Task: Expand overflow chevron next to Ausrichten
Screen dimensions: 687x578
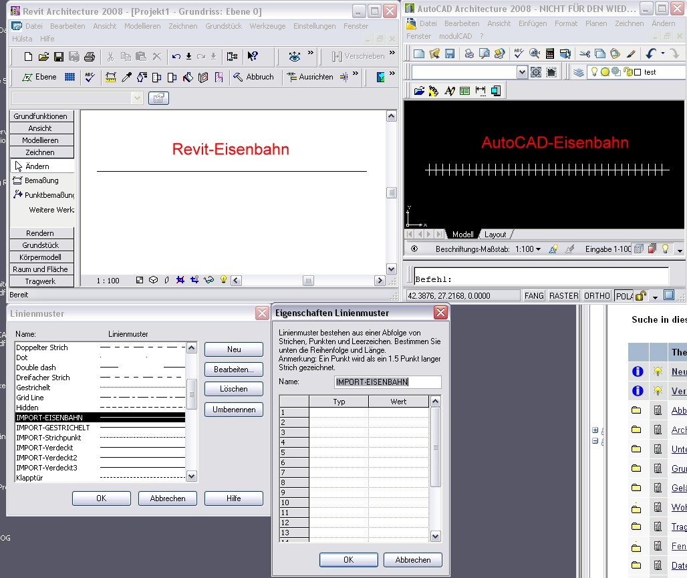Action: 356,74
